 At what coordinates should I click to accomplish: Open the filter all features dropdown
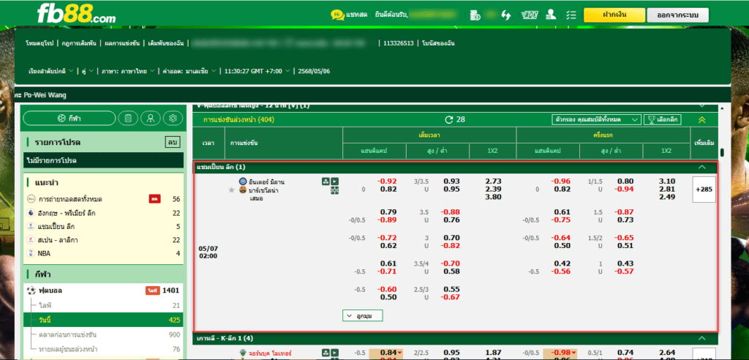point(595,119)
